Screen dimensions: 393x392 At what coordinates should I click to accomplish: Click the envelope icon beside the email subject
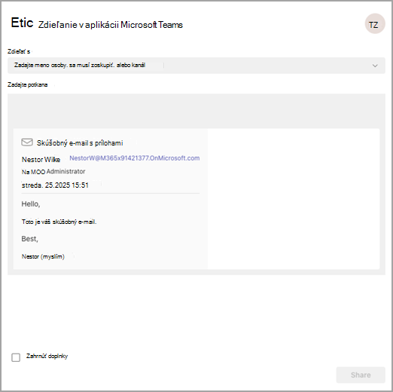(x=27, y=142)
